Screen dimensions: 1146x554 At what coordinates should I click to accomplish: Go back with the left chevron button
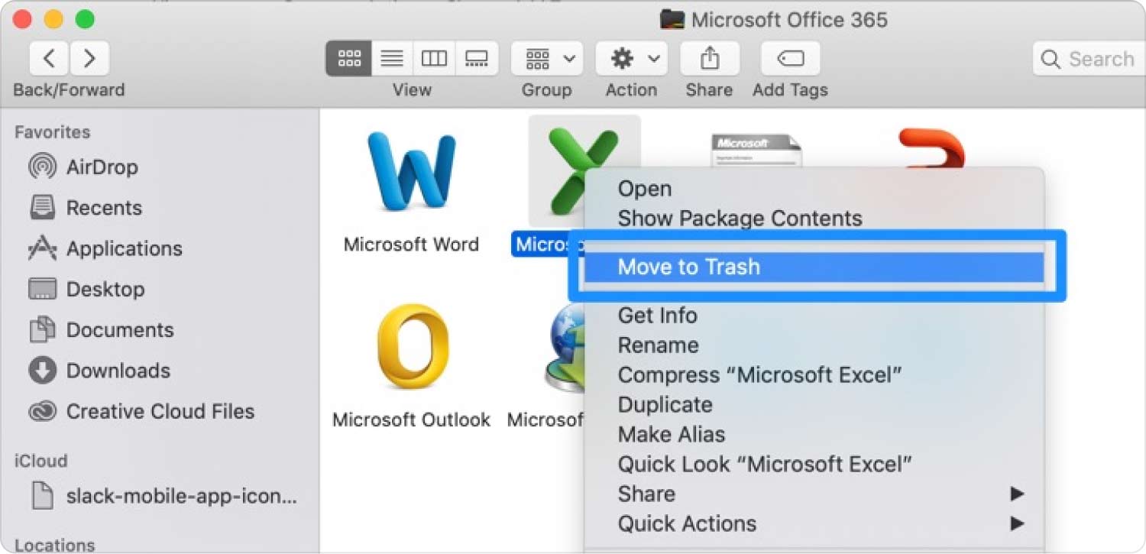coord(49,58)
